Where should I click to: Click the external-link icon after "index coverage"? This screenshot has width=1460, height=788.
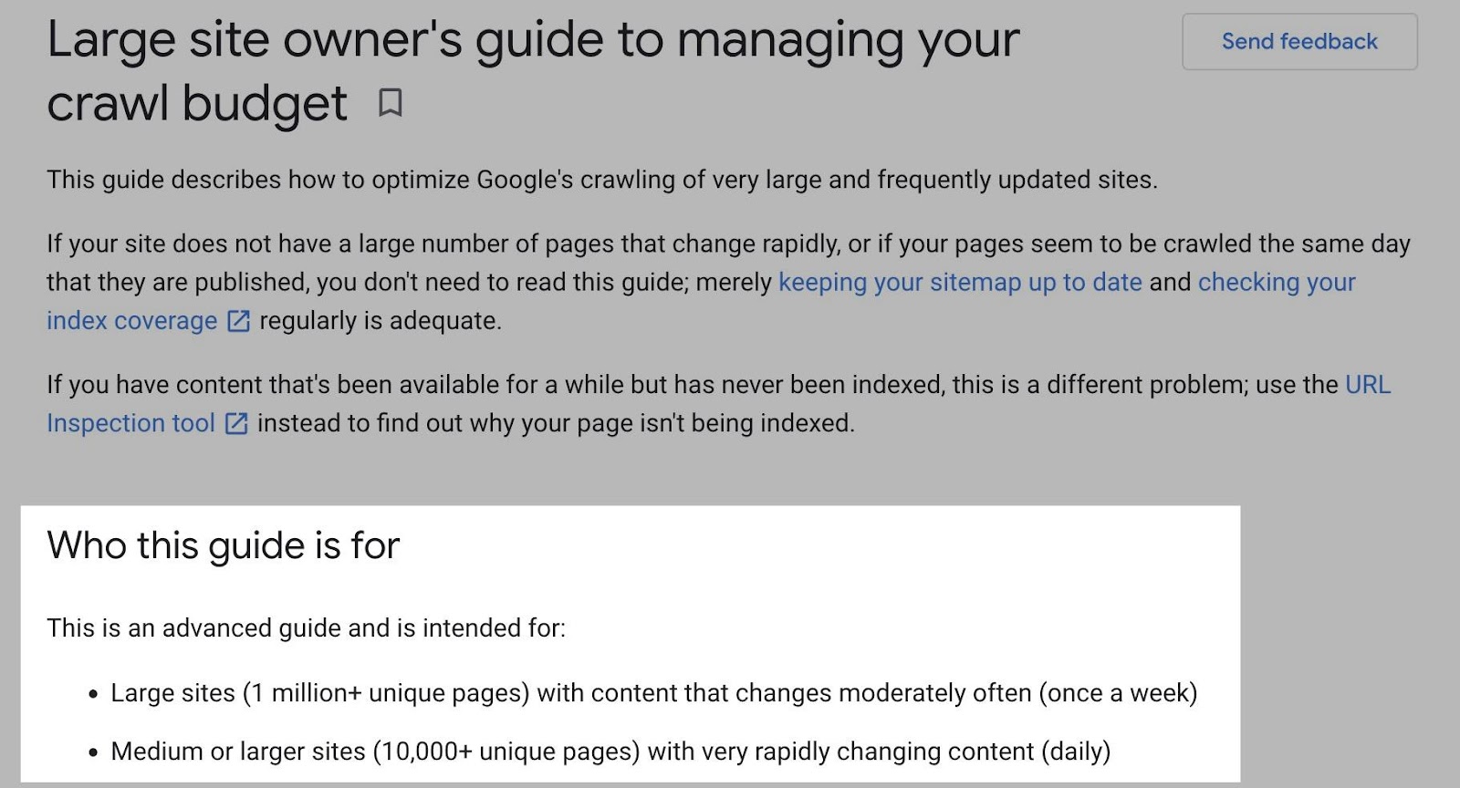pyautogui.click(x=237, y=321)
